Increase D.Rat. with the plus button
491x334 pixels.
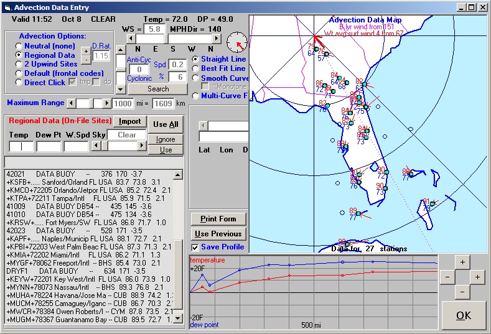pyautogui.click(x=86, y=51)
